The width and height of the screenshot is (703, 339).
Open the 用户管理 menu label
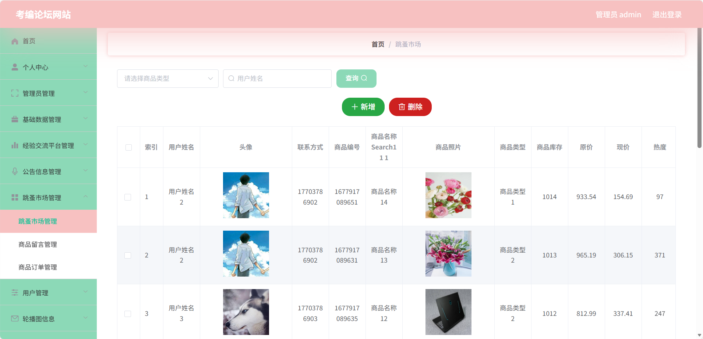coord(35,293)
